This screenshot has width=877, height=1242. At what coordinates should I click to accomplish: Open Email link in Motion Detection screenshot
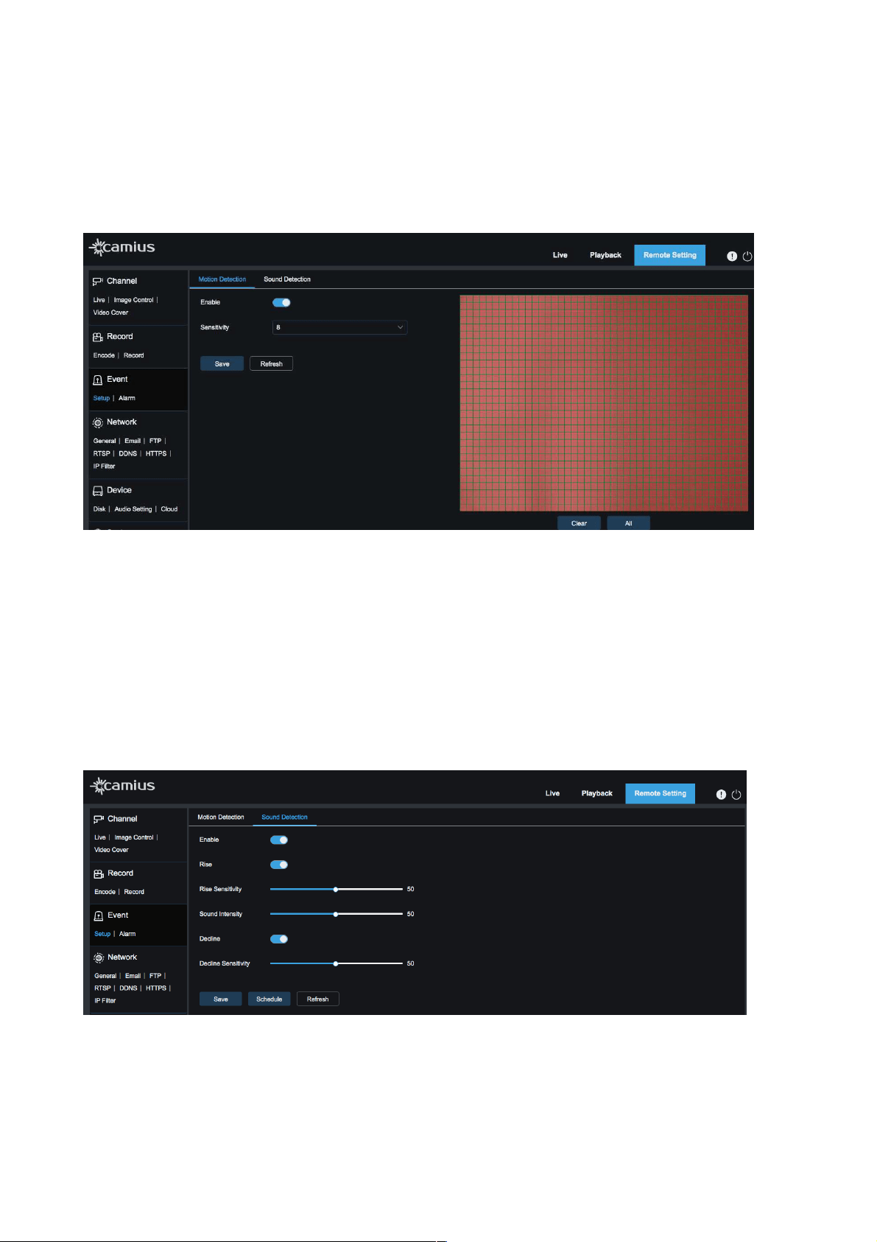point(133,441)
